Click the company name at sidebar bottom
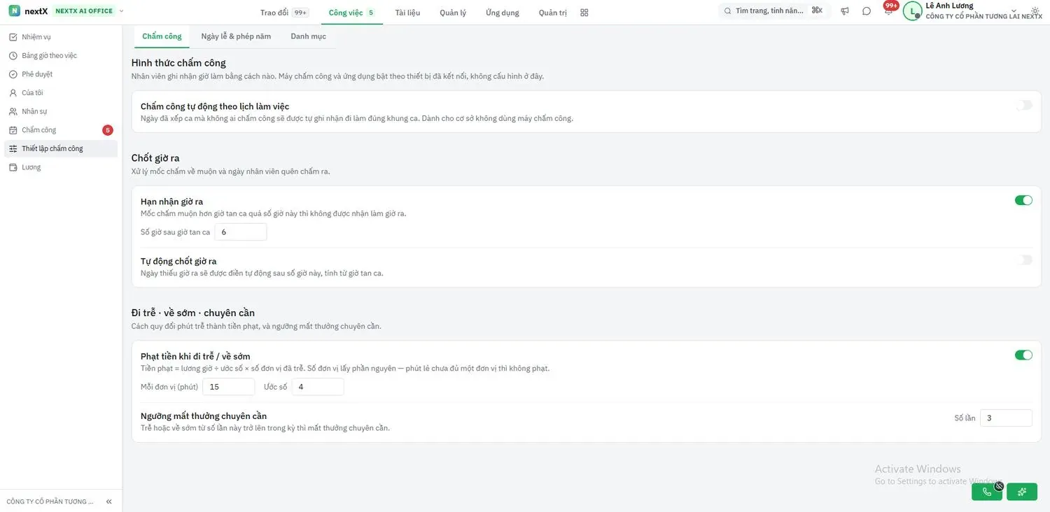1050x512 pixels. click(50, 502)
